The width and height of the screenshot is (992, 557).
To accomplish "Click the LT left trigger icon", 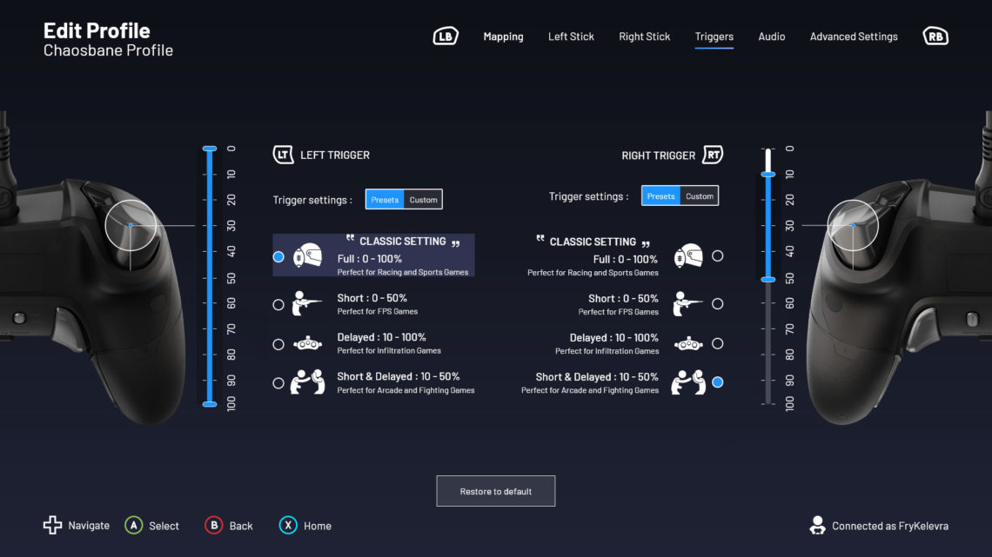I will [283, 154].
